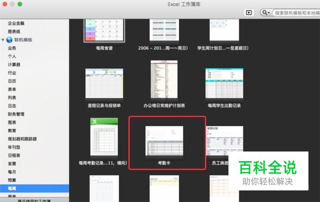Select 每月 category in sidebar
The image size is (320, 202).
click(x=12, y=172)
